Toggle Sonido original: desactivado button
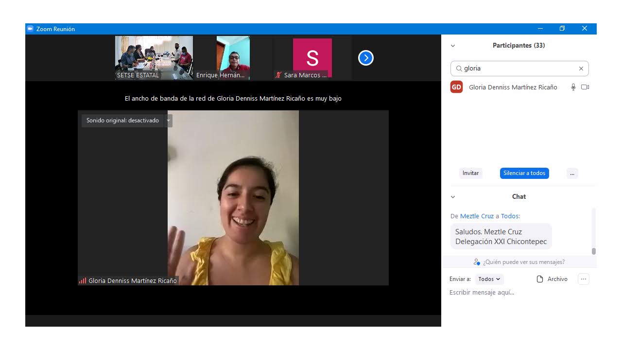622x350 pixels. [122, 121]
